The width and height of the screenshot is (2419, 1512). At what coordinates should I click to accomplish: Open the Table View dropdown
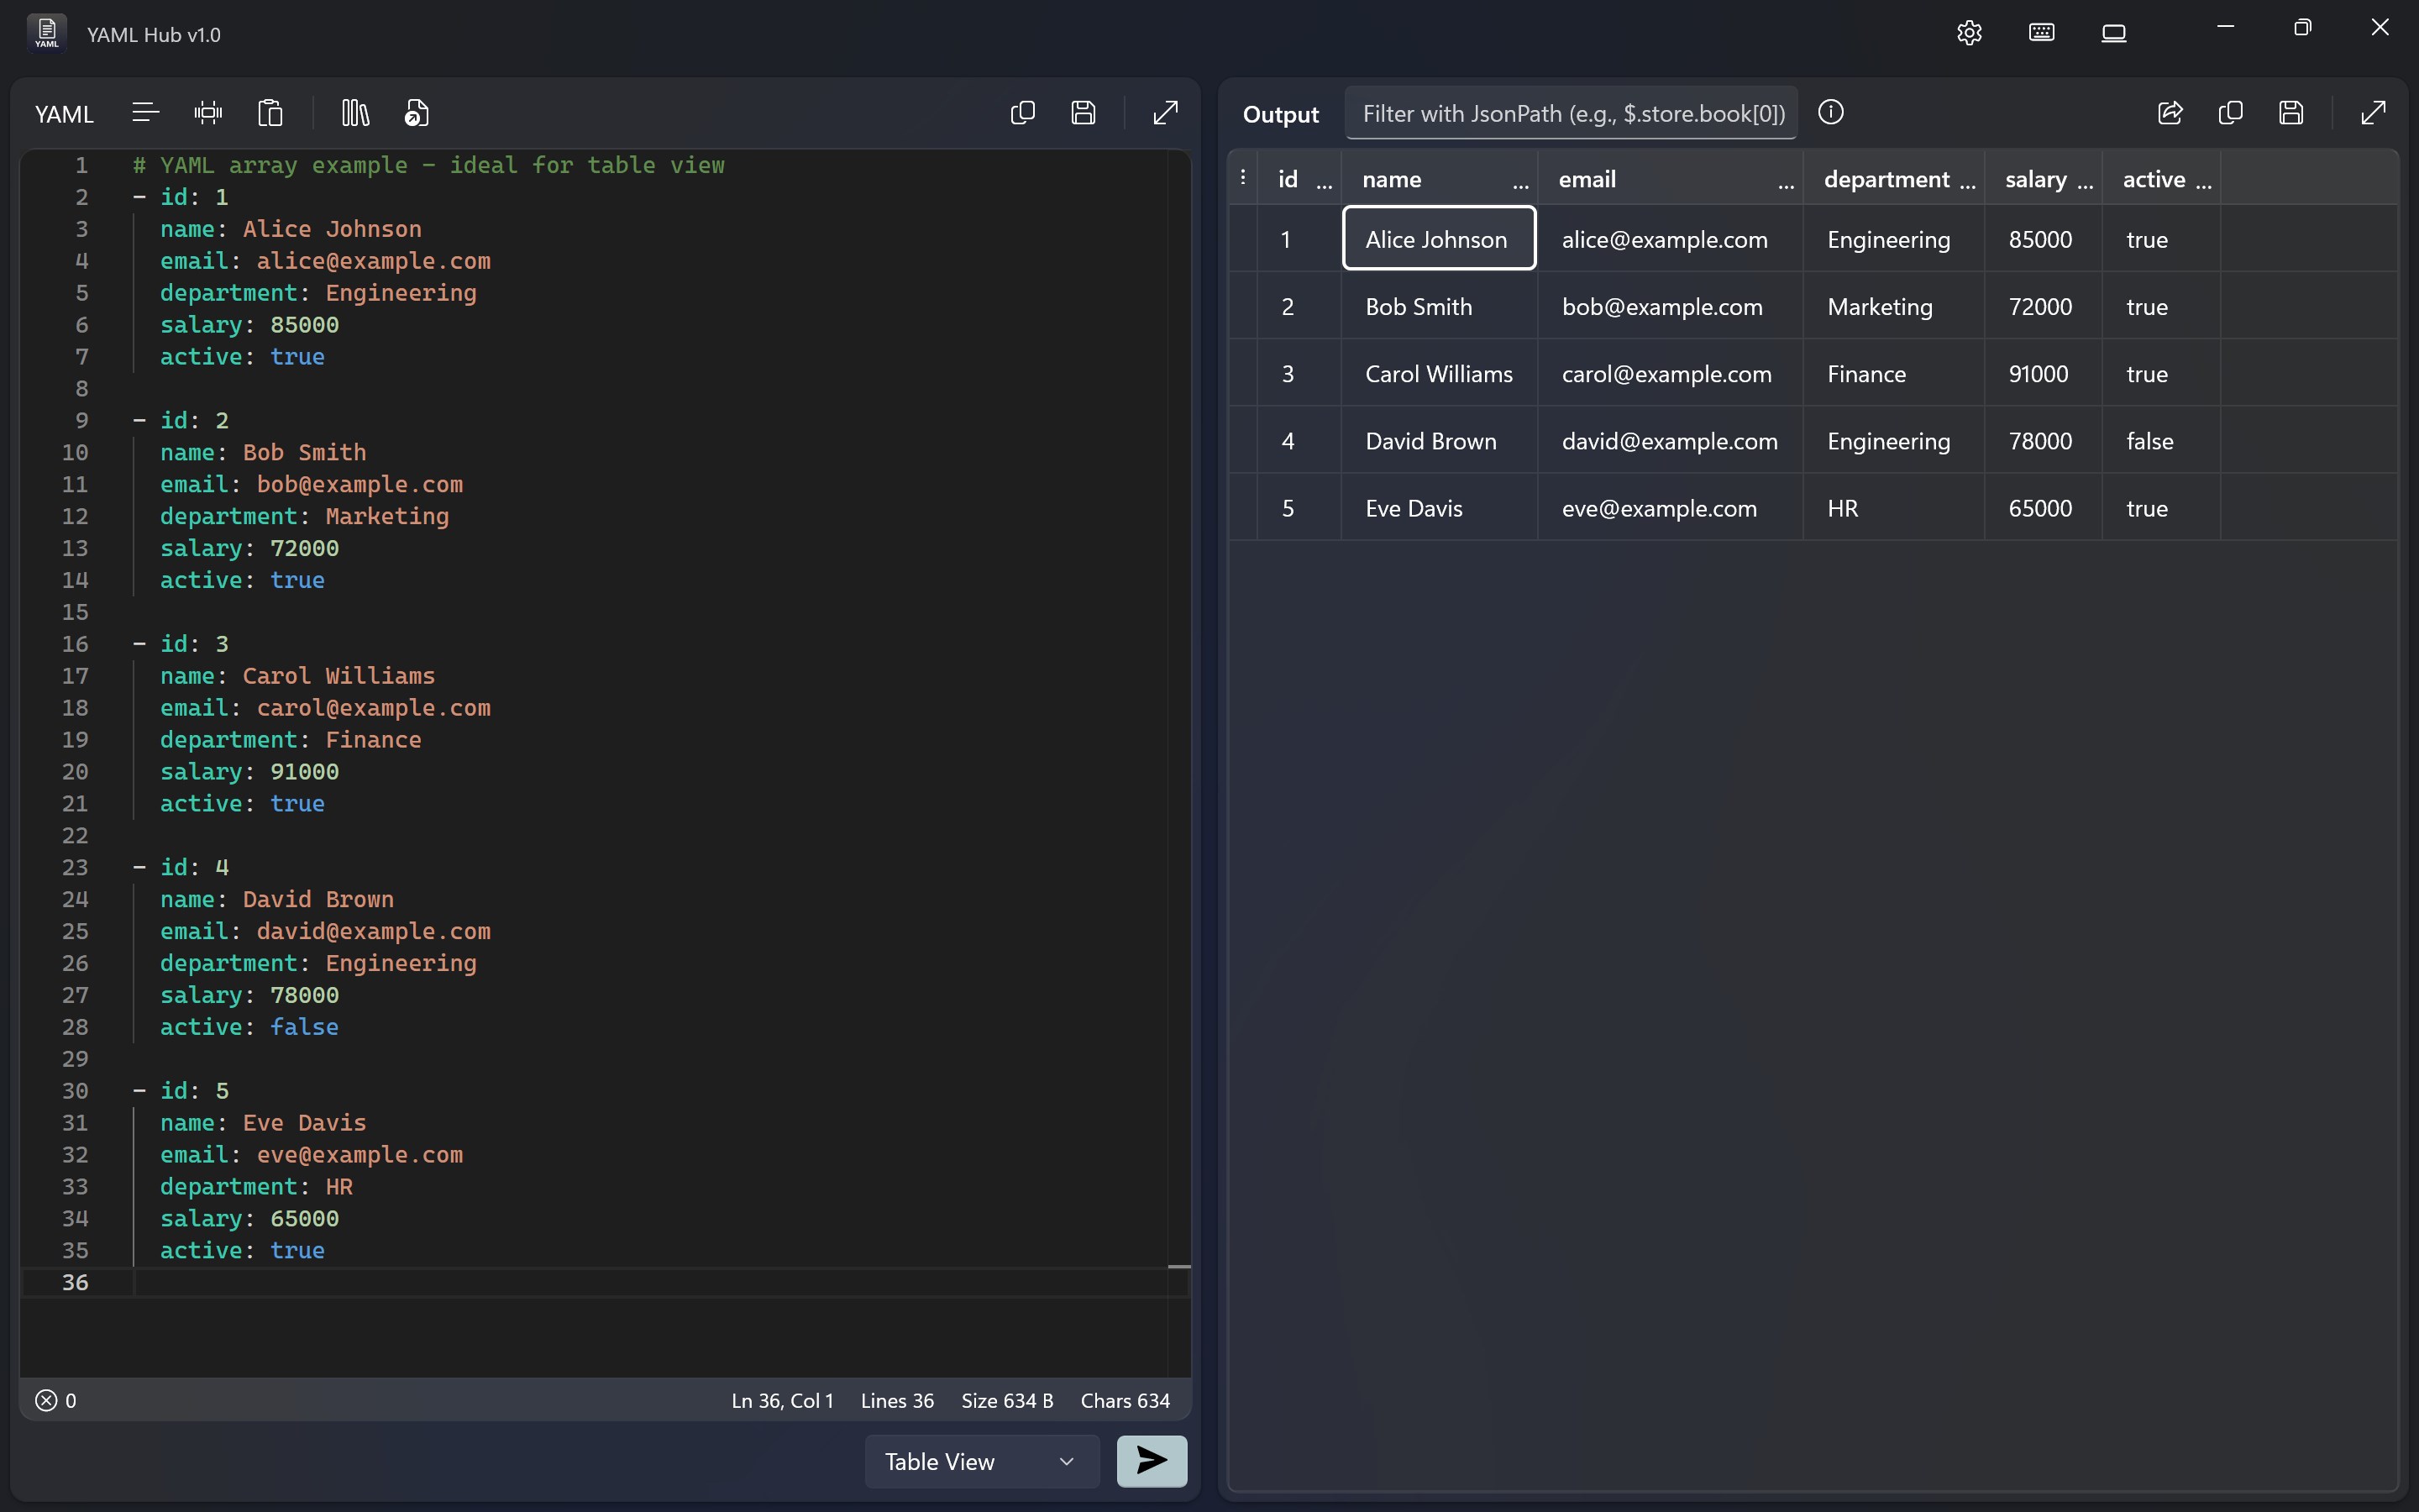pyautogui.click(x=982, y=1461)
